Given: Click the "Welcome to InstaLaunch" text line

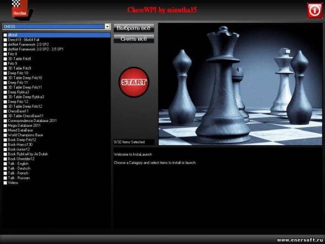Looking at the screenshot, I should (x=133, y=155).
